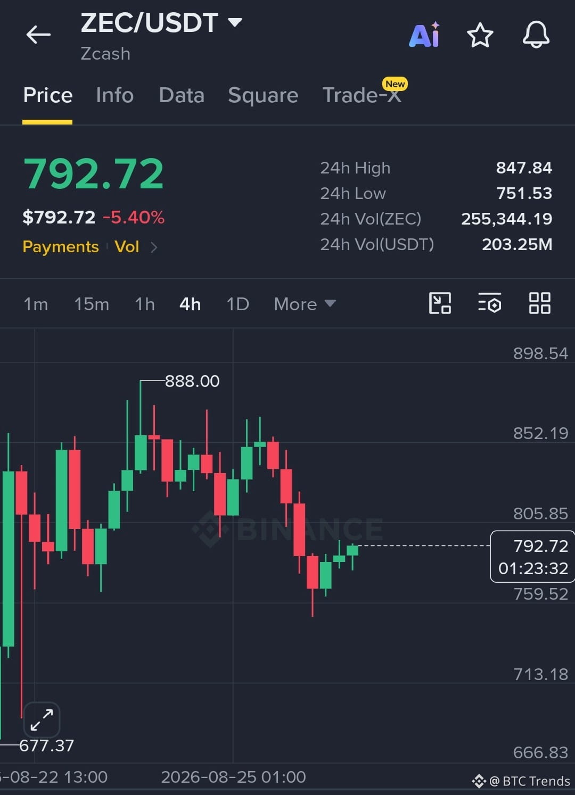This screenshot has height=795, width=575.
Task: Open the four-square grid layout icon
Action: click(539, 303)
